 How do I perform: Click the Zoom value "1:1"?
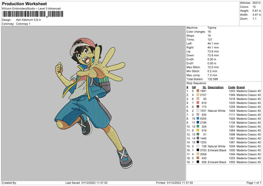click(254, 18)
